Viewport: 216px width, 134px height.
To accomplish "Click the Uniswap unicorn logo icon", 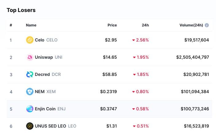I will [30, 57].
